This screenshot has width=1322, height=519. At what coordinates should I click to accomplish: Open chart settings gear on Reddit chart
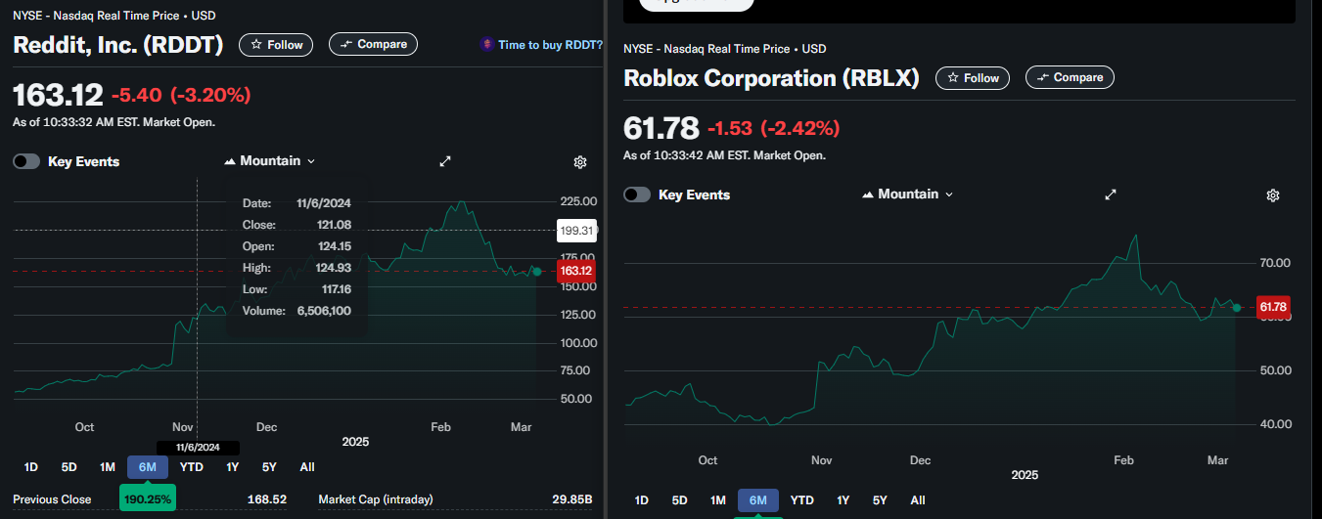[580, 161]
